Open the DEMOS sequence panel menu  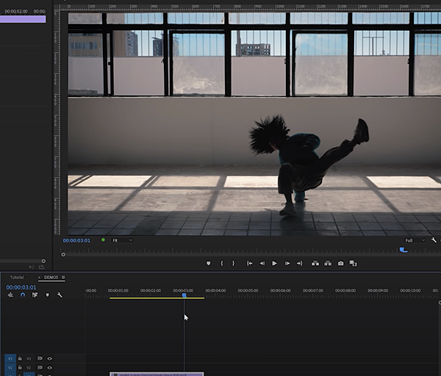(x=64, y=278)
